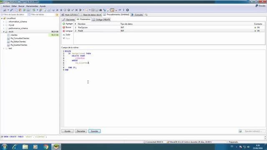The width and height of the screenshot is (267, 150).
Task: Expand the mysql database node
Action: pos(4,25)
